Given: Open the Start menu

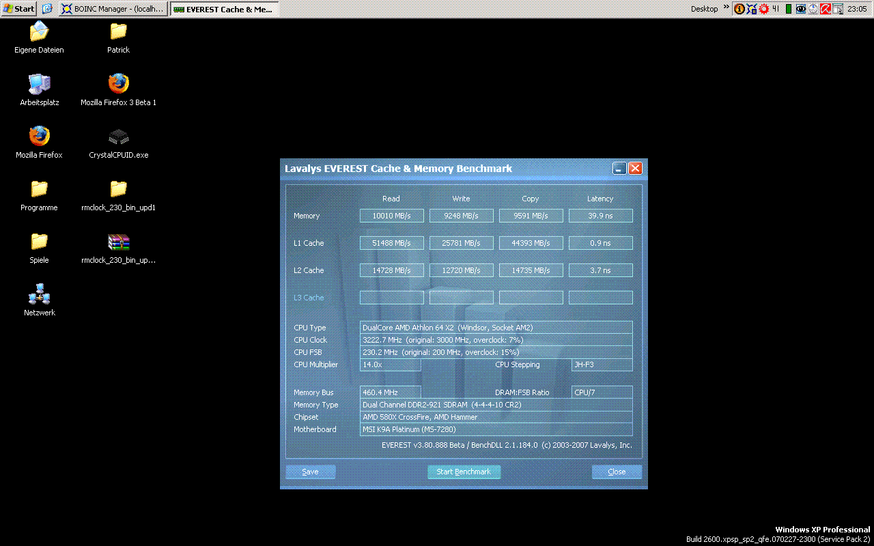Looking at the screenshot, I should (18, 9).
